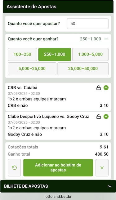This screenshot has width=116, height=200.
Task: Refresh bet suggestions with reload icon
Action: tap(14, 168)
